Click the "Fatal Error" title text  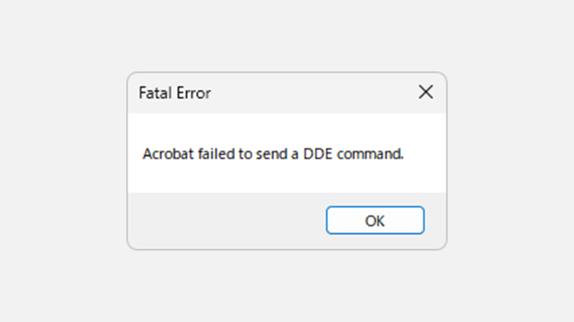(x=174, y=93)
